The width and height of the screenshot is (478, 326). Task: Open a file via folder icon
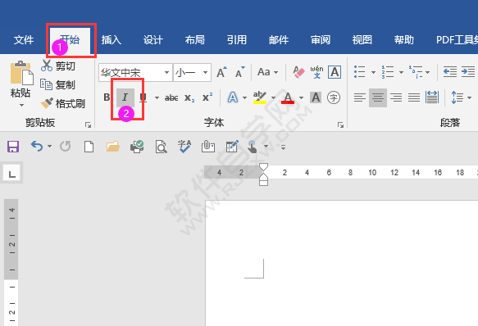tap(113, 147)
